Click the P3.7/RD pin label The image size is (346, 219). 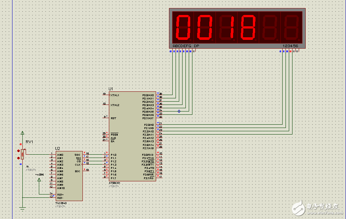pyautogui.click(x=149, y=178)
